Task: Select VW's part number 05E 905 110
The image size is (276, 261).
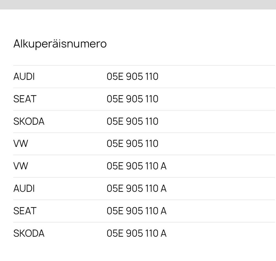Action: point(132,144)
